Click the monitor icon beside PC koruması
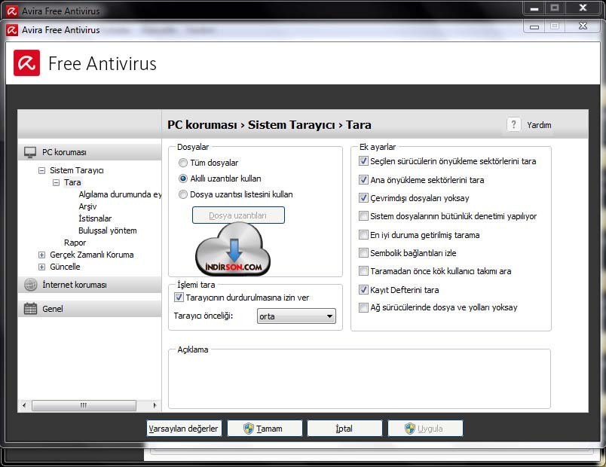606x467 pixels. point(30,152)
